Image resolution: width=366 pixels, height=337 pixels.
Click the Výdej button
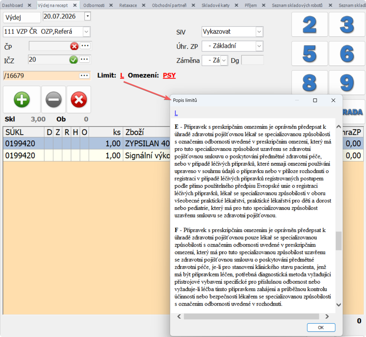pos(22,17)
